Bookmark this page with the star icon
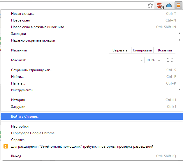The height and width of the screenshot is (161, 183). [150, 5]
